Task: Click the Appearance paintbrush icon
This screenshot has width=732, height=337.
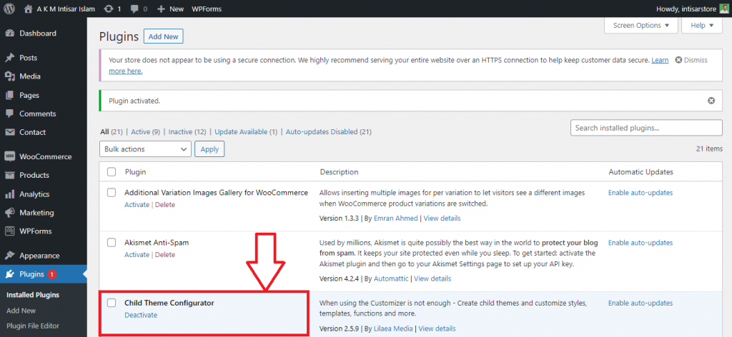Action: click(9, 256)
